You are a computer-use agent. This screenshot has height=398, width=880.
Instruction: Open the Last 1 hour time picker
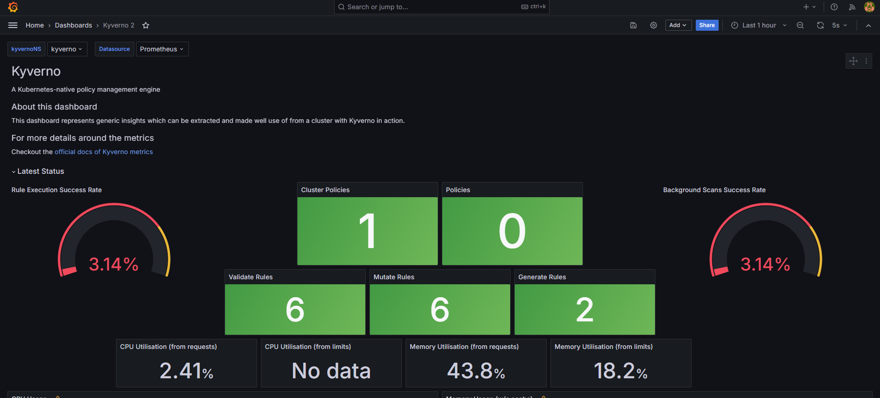click(x=759, y=25)
